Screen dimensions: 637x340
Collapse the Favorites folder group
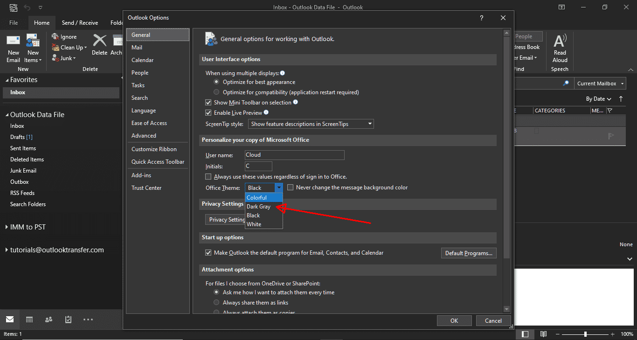[x=7, y=80]
